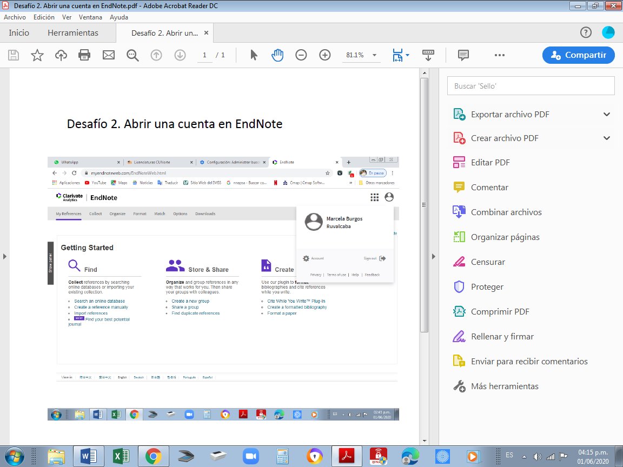The height and width of the screenshot is (467, 623).
Task: Send the file by email envelope icon
Action: [x=109, y=55]
